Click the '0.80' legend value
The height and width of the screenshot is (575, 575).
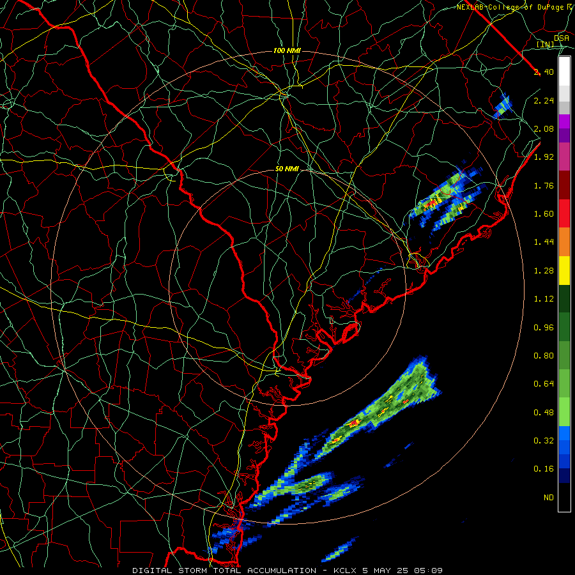click(x=544, y=356)
